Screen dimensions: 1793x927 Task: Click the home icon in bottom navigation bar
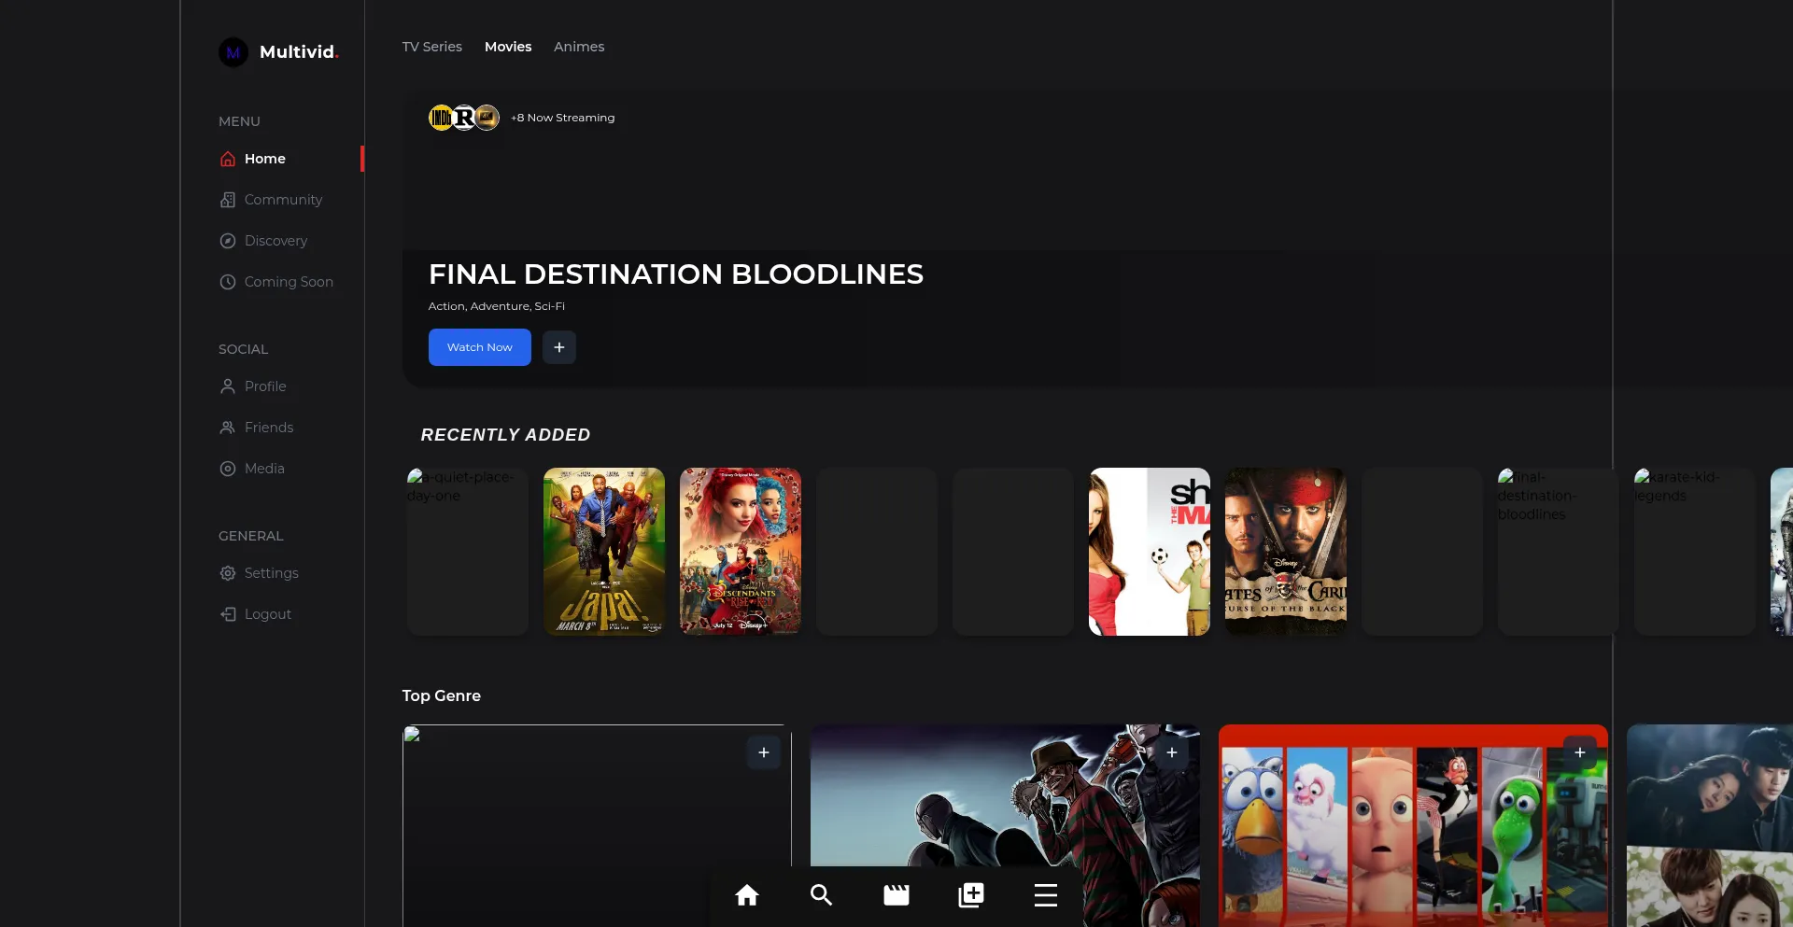click(746, 895)
